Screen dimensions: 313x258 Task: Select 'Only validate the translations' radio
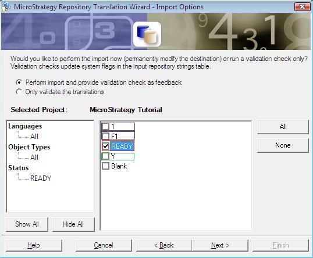(19, 92)
